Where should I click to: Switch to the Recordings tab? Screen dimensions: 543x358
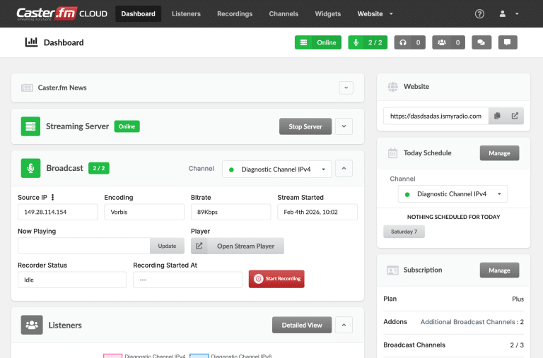235,14
